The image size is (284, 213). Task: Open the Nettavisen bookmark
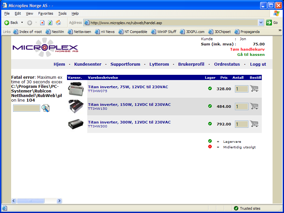point(79,32)
